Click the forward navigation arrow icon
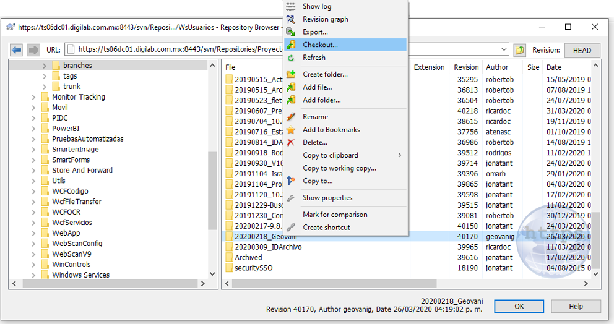Image resolution: width=614 pixels, height=324 pixels. click(35, 50)
